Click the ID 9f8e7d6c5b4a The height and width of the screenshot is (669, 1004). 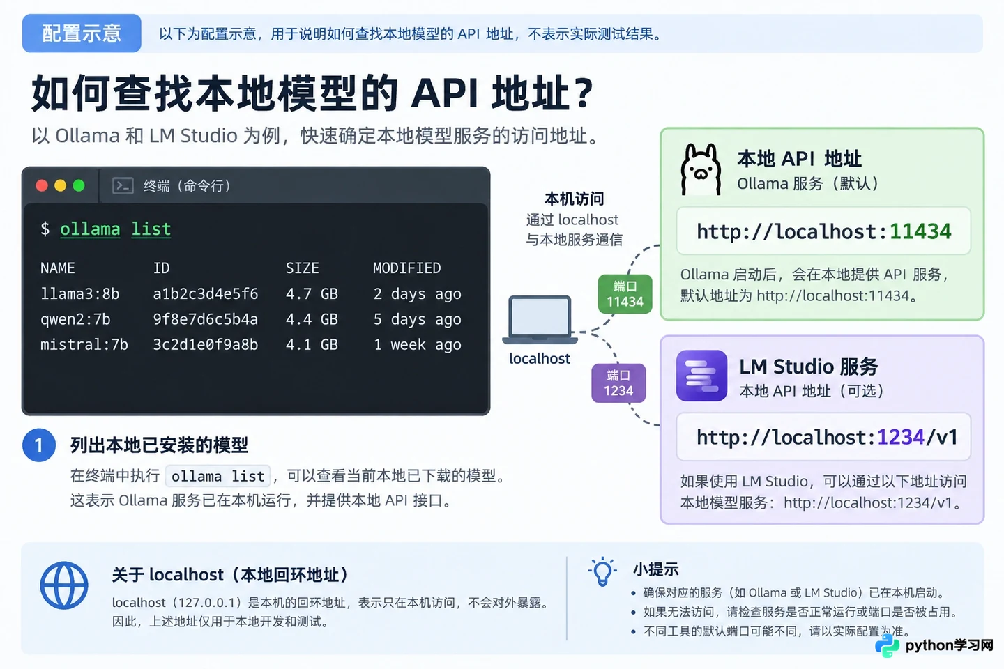click(x=206, y=319)
